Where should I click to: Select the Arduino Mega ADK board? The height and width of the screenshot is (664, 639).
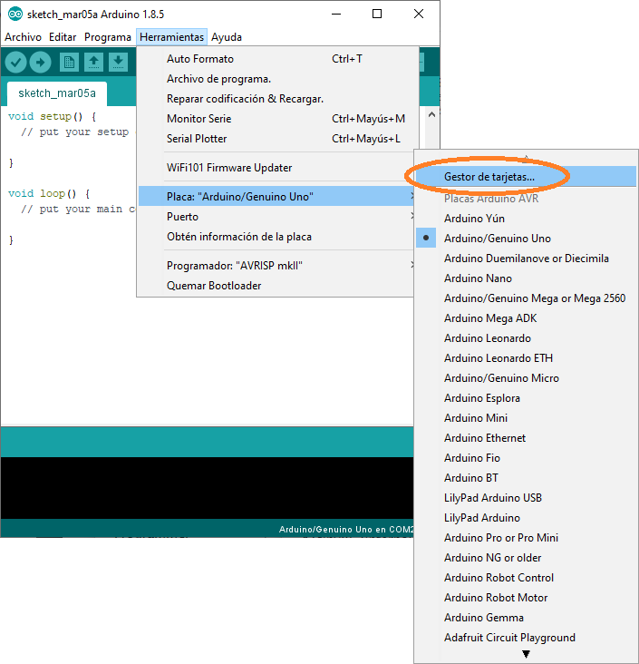(526, 318)
